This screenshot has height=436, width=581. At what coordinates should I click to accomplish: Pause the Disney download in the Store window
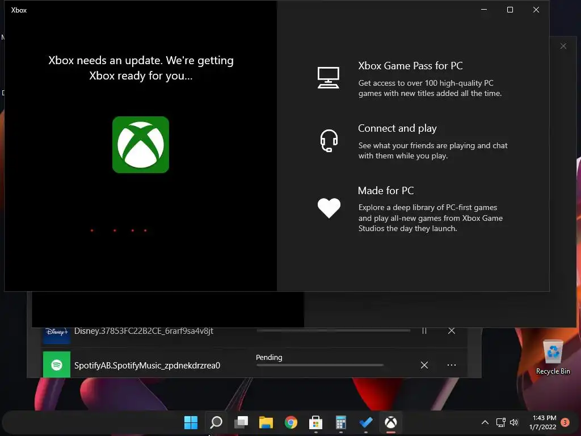click(x=424, y=331)
